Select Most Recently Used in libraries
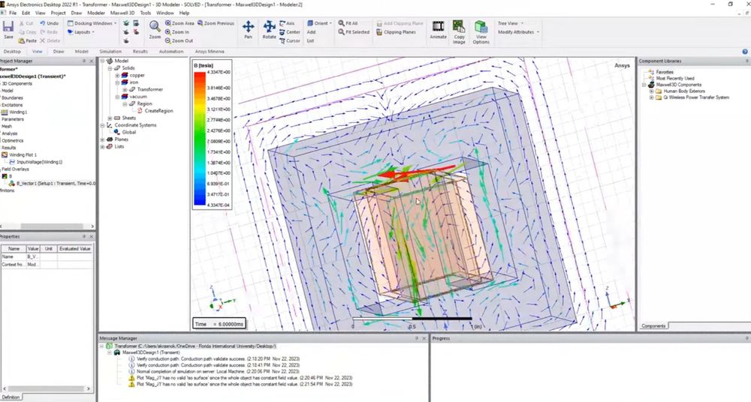 pos(675,78)
